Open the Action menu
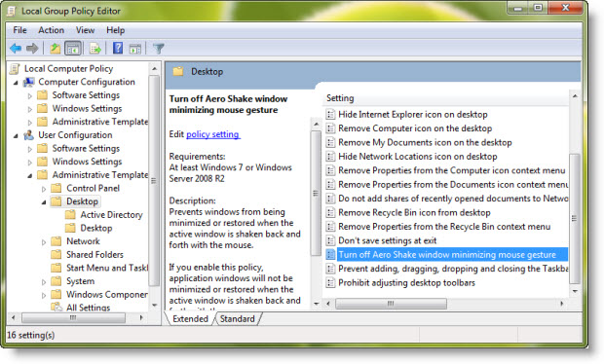The width and height of the screenshot is (604, 364). [x=51, y=30]
